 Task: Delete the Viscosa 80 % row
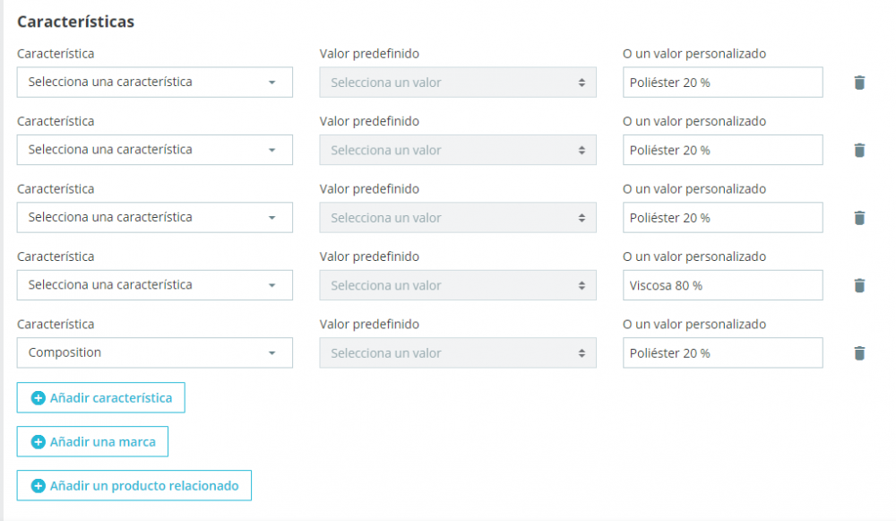(x=859, y=285)
